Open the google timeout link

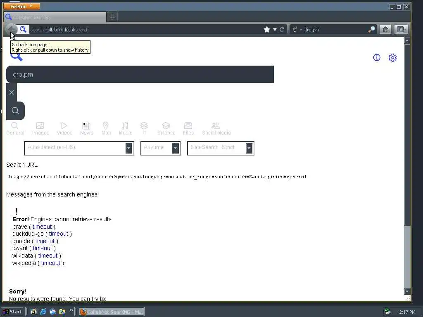tap(45, 241)
